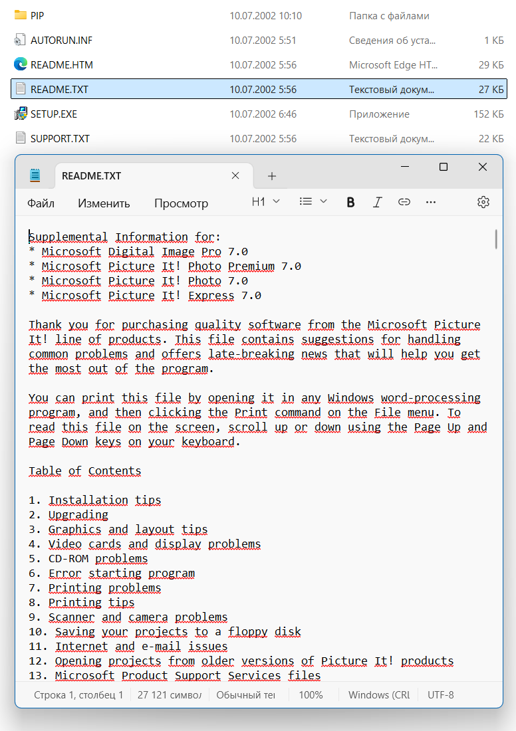Insert a link with the link icon
The width and height of the screenshot is (516, 731).
coord(404,202)
